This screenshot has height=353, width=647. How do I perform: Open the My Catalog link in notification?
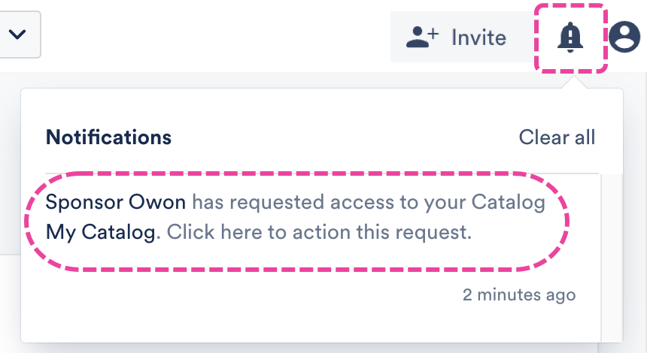click(x=101, y=232)
